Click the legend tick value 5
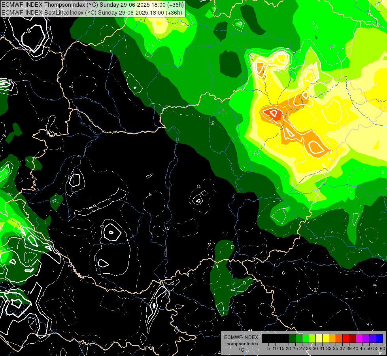Screen dimensions: 387x356 [x=268, y=348]
